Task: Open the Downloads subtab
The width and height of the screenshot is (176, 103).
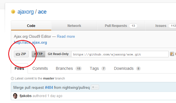Action: [127, 68]
